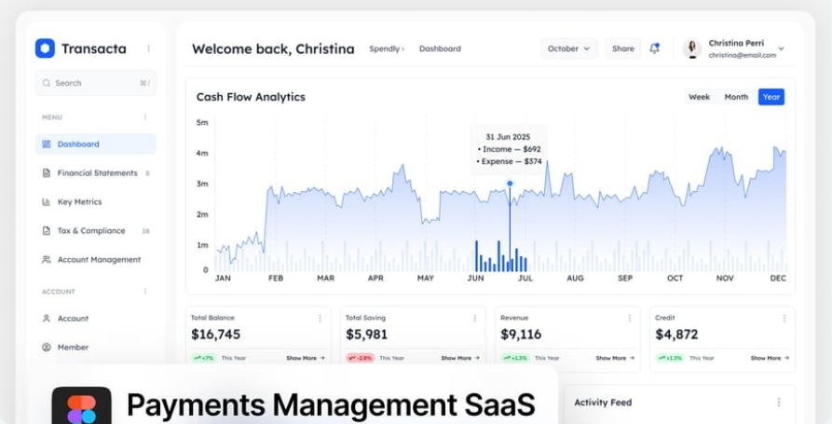832x424 pixels.
Task: Click the +7% badge on Total Balance
Action: coord(204,358)
